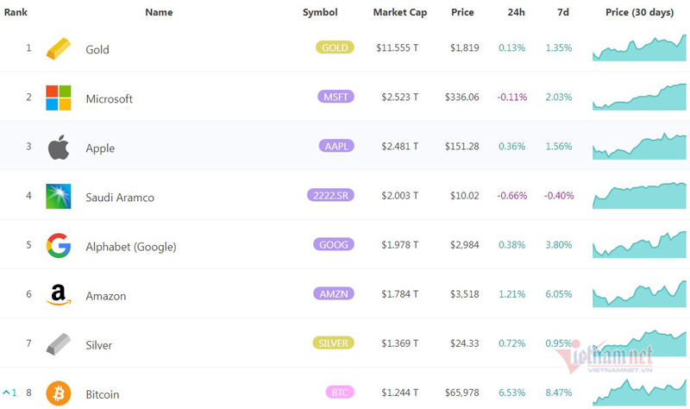690x409 pixels.
Task: Open Amazon's 30-day price chart
Action: 639,295
